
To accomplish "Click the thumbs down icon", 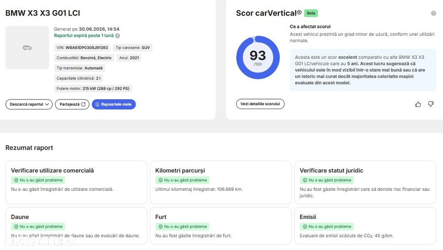I will pos(431,104).
